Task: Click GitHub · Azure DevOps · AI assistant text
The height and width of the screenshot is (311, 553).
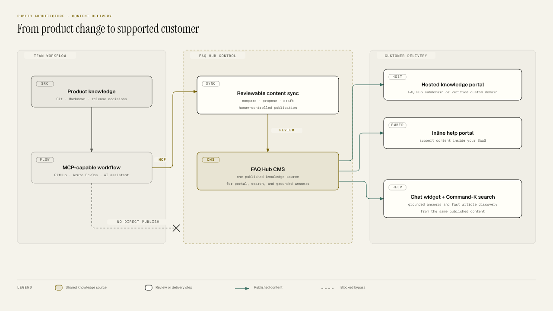Action: tap(92, 175)
